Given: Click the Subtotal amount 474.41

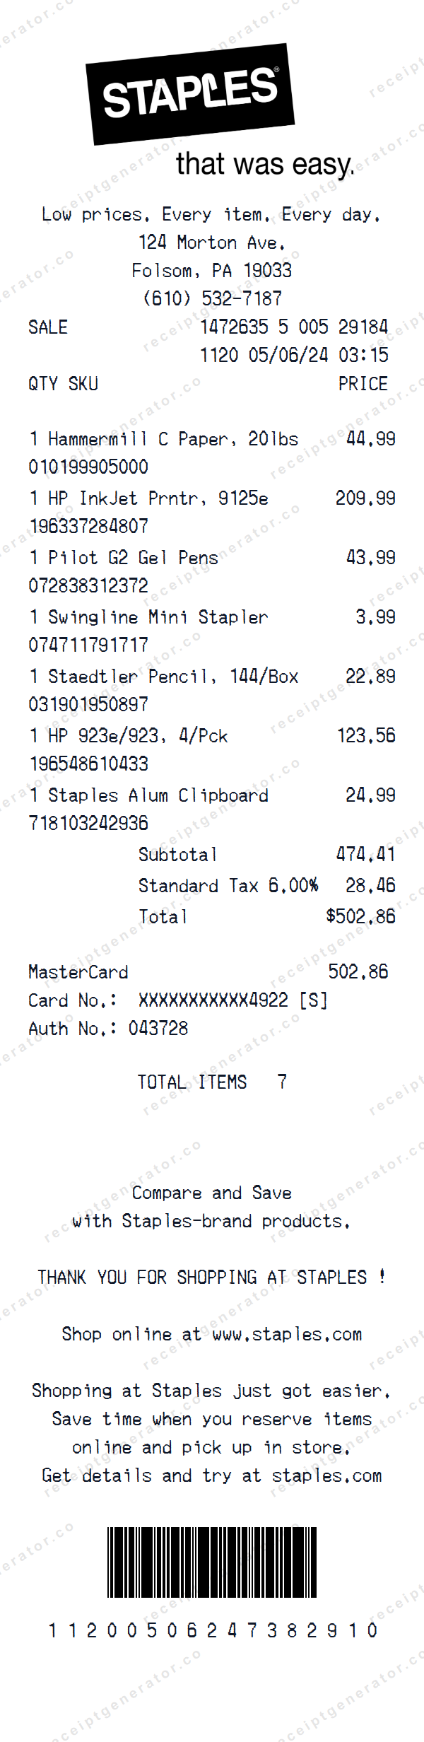Looking at the screenshot, I should [365, 854].
